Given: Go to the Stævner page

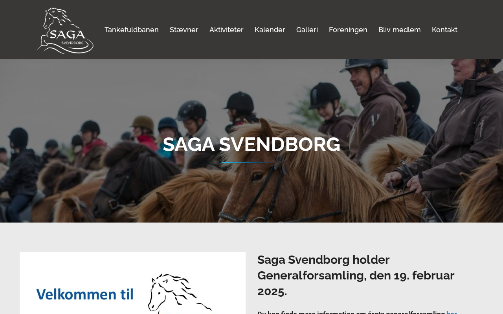Looking at the screenshot, I should [184, 30].
